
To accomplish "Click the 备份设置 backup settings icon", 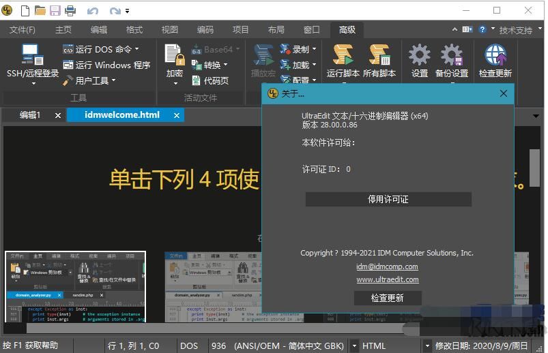I will (451, 59).
